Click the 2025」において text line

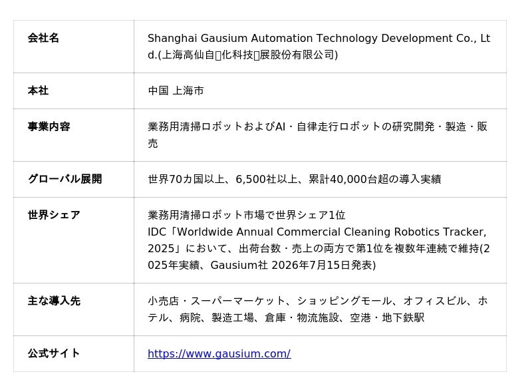click(x=319, y=248)
